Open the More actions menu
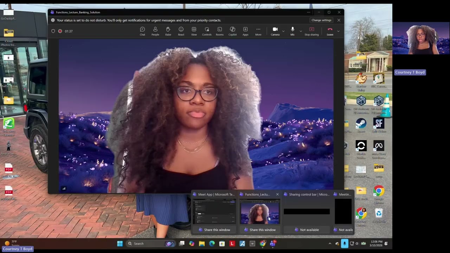Viewport: 450px width, 253px height. pos(258,31)
